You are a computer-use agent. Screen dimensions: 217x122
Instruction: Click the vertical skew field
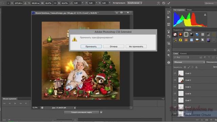pos(105,3)
